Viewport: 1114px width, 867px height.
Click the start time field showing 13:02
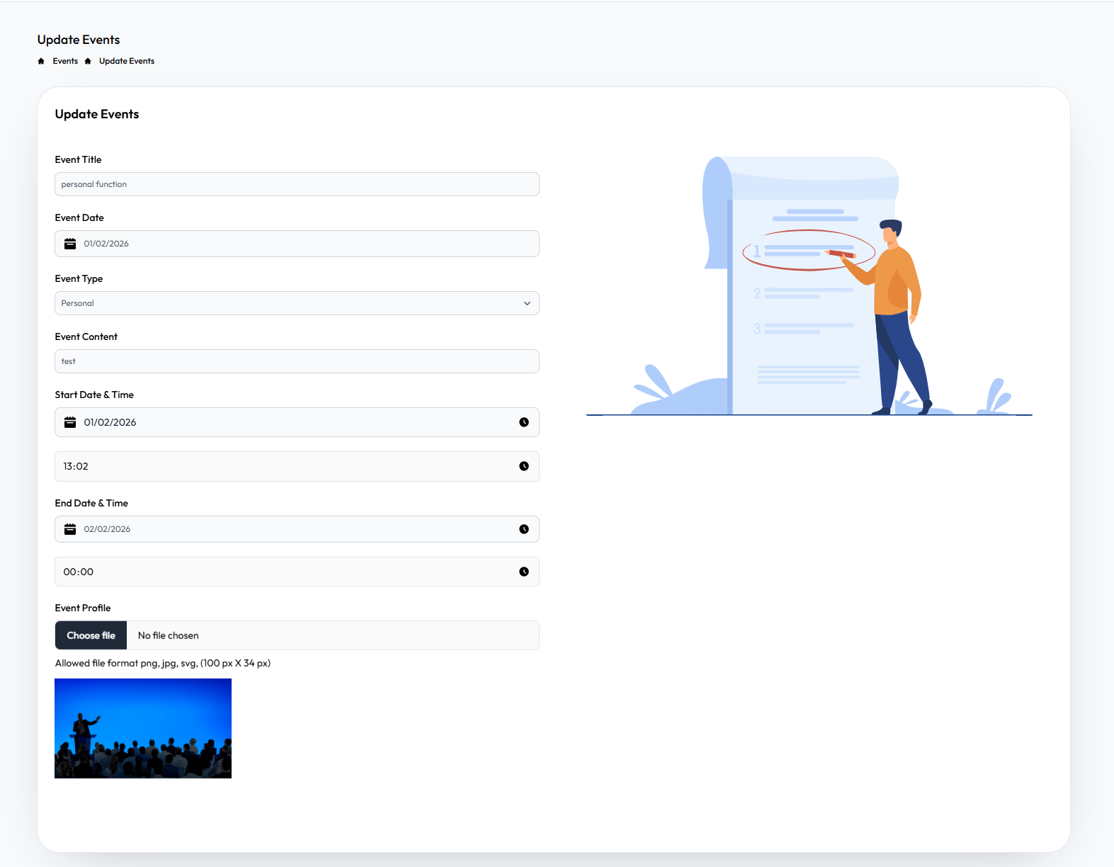click(297, 466)
